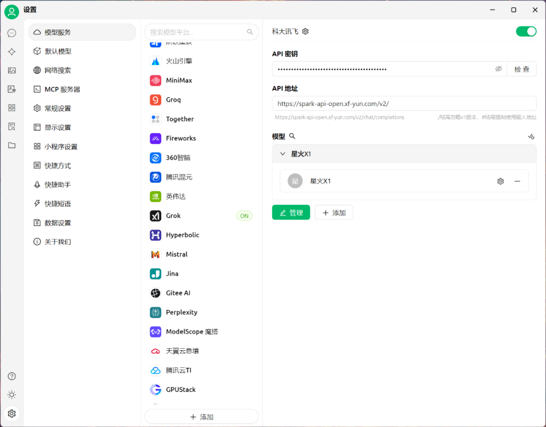
Task: Open 小程序设置 settings section
Action: tap(82, 146)
